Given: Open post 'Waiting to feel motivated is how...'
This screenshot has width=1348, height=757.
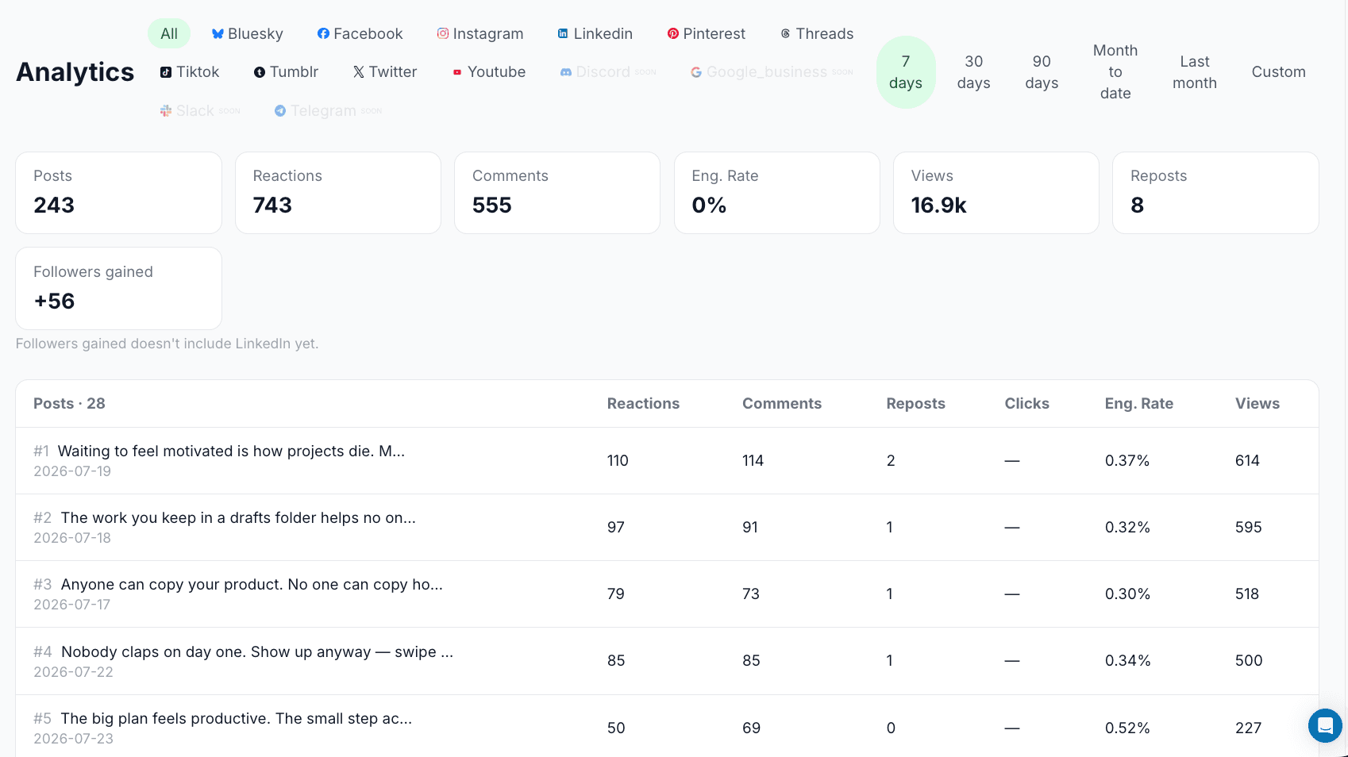Looking at the screenshot, I should click(x=231, y=452).
